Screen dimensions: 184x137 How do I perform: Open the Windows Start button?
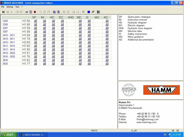coord(9,135)
